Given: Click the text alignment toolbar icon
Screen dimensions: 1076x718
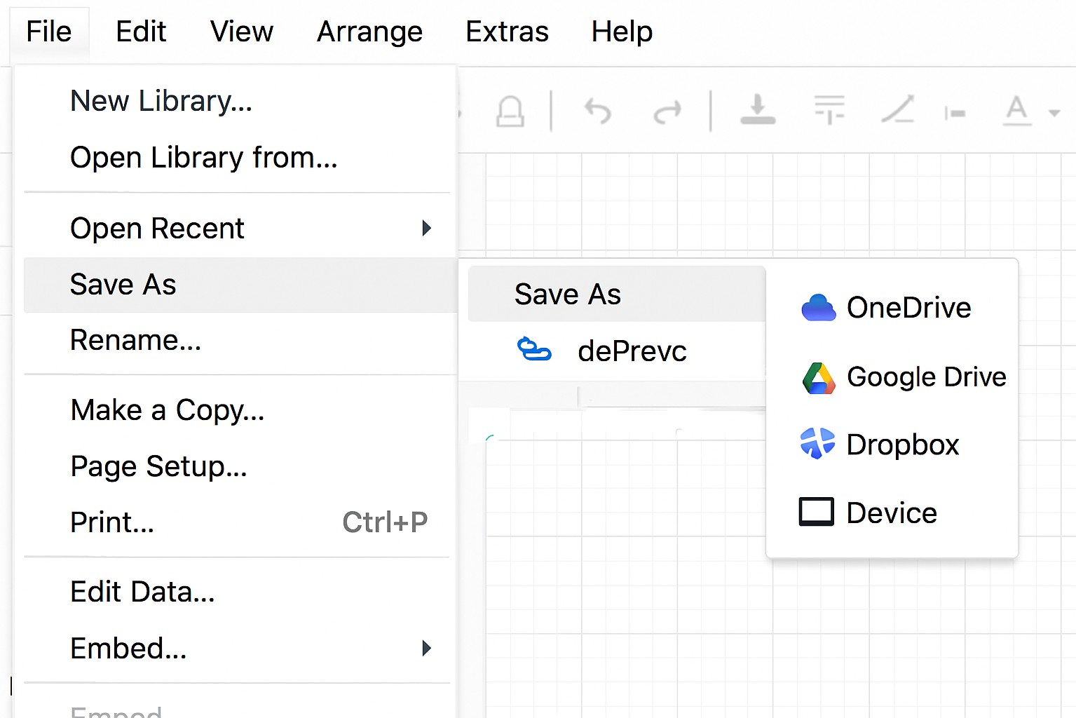Looking at the screenshot, I should coord(829,111).
